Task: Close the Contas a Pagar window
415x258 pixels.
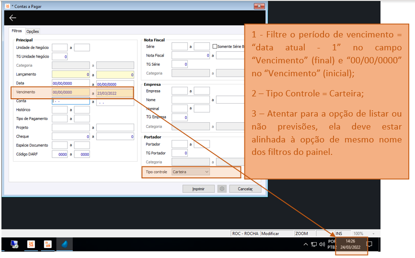Action: 259,6
